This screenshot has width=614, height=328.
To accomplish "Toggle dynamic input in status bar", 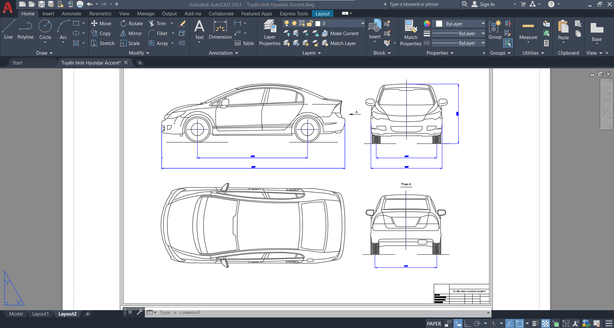I will [x=458, y=324].
